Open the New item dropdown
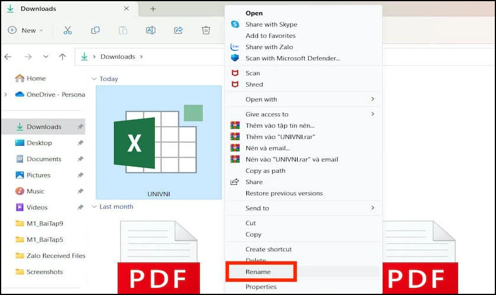The image size is (496, 295). point(25,30)
